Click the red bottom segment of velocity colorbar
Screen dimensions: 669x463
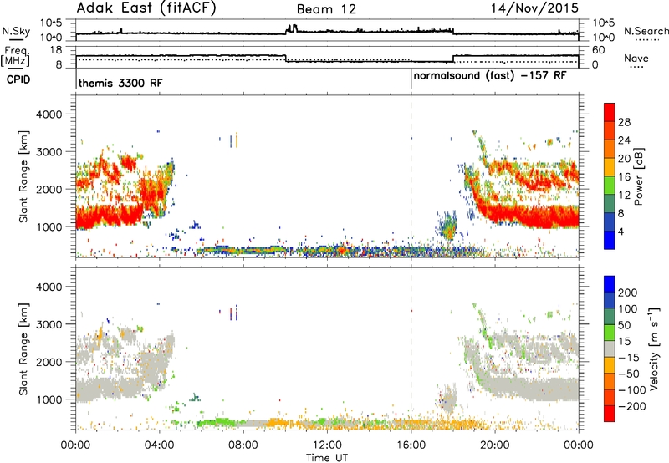click(x=610, y=414)
